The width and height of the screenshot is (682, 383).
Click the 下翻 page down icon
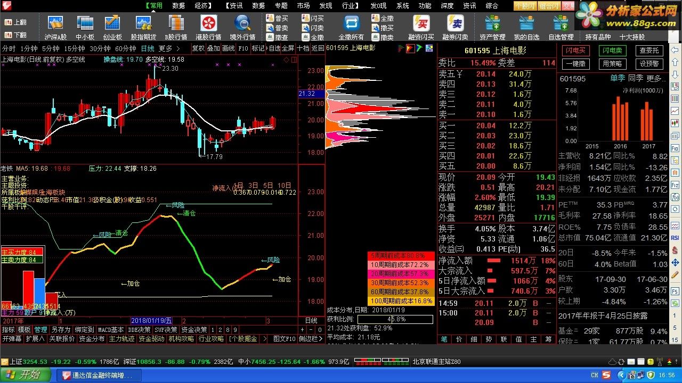tap(15, 35)
